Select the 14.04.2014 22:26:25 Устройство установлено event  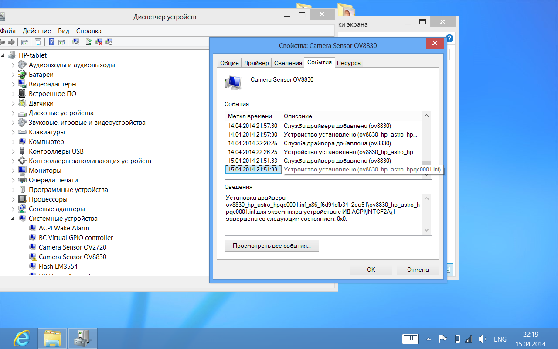[324, 152]
